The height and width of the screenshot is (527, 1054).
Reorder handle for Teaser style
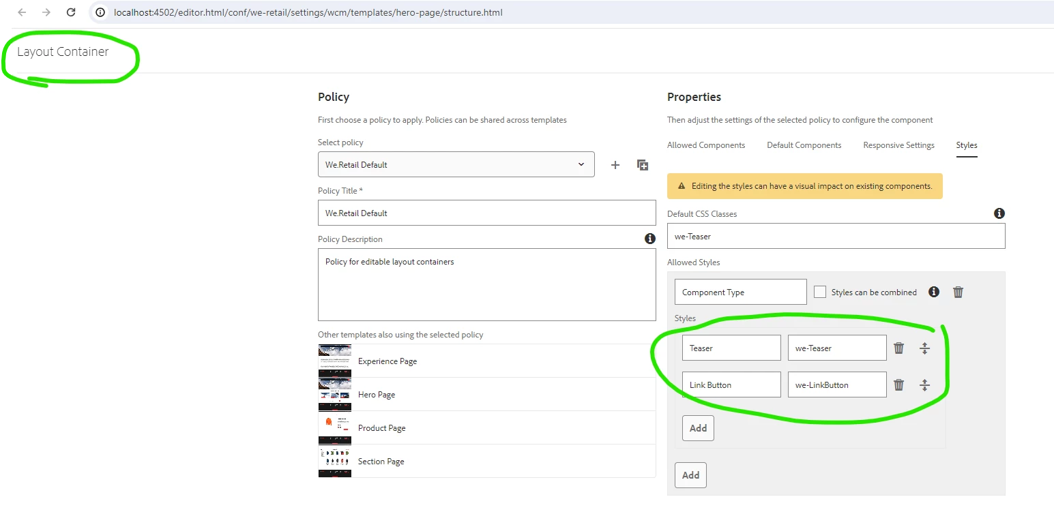point(924,348)
